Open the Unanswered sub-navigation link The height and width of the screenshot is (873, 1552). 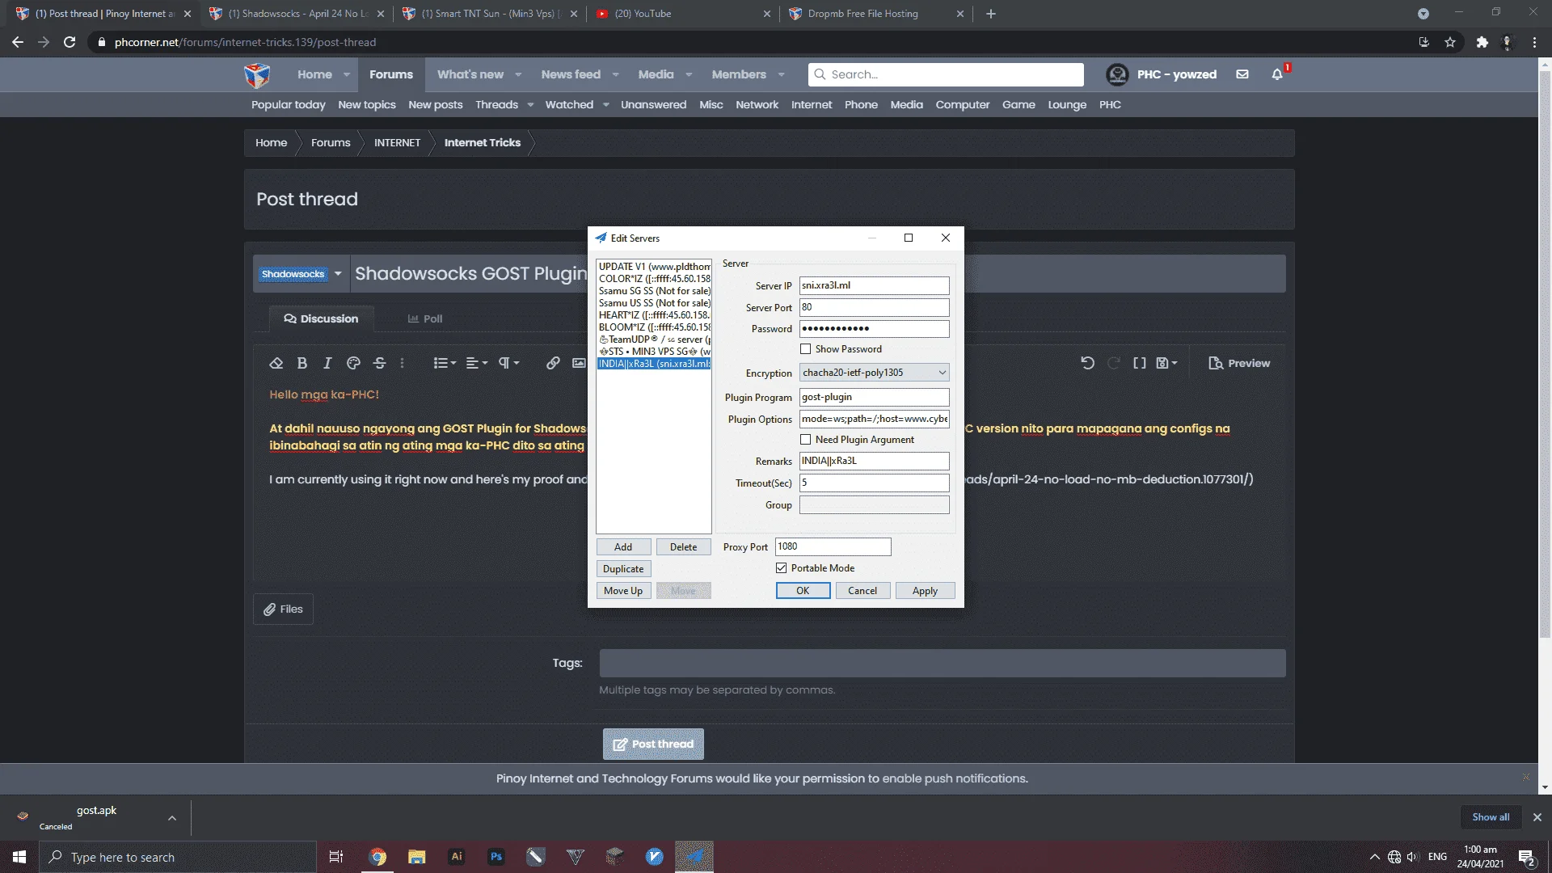click(x=653, y=105)
